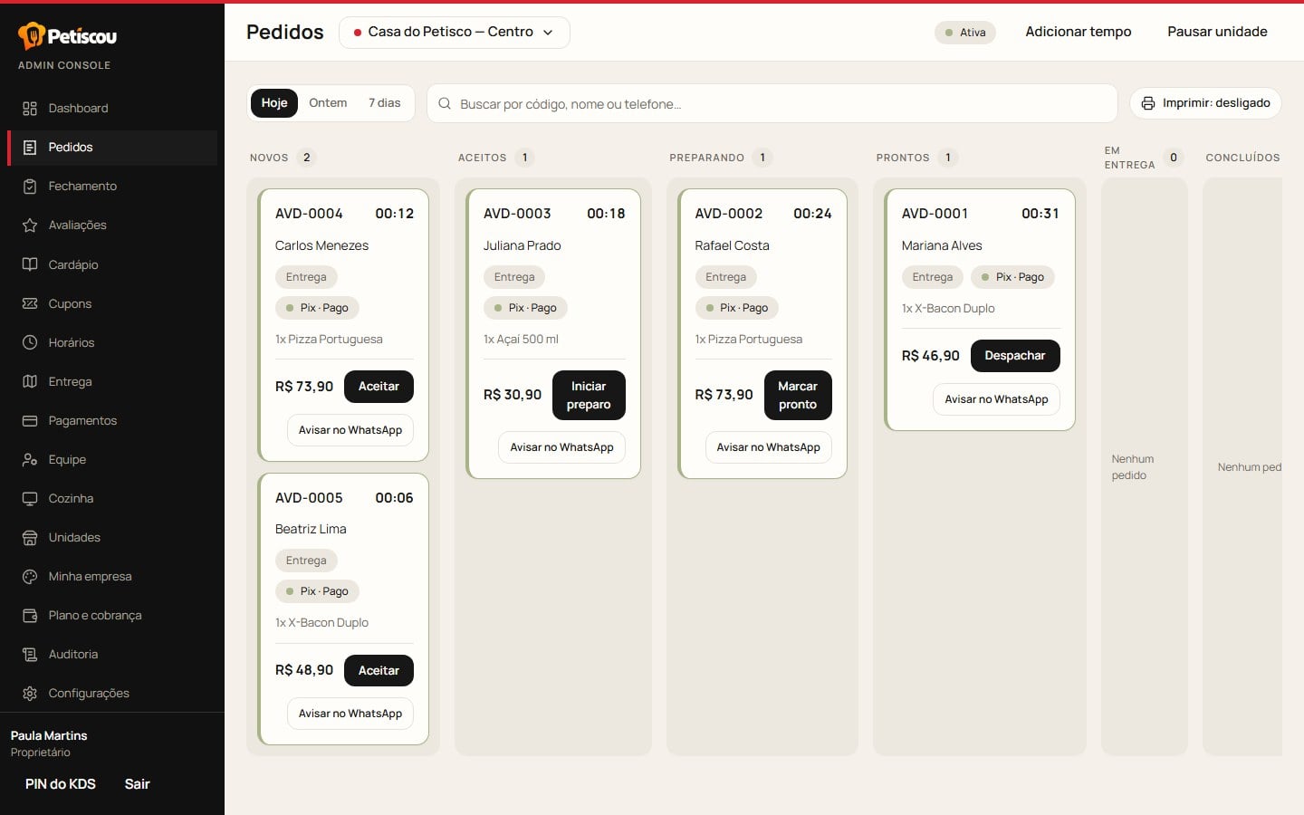Click Avisar no WhatsApp for Mariana Alves
Screen dimensions: 1304x815
click(996, 399)
